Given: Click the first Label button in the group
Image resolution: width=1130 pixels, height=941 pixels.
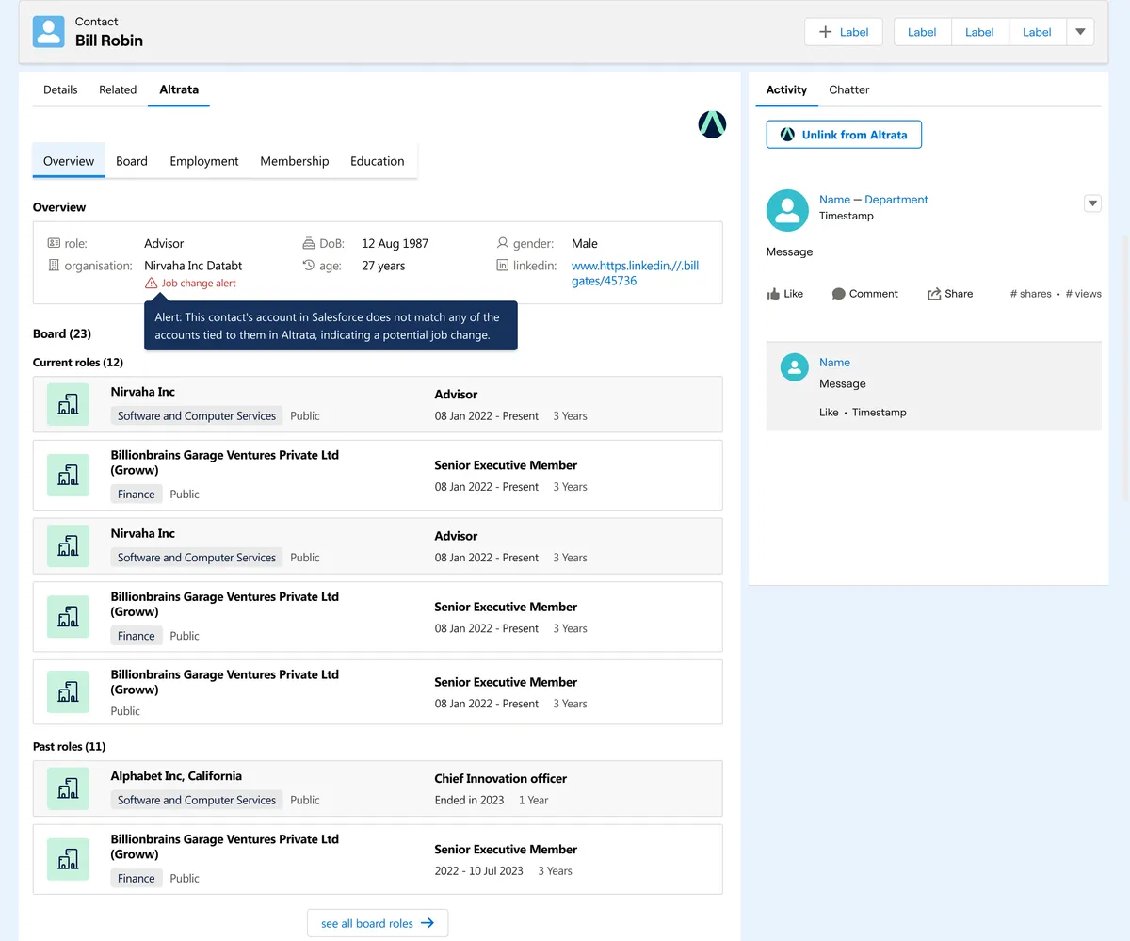Looking at the screenshot, I should tap(922, 32).
